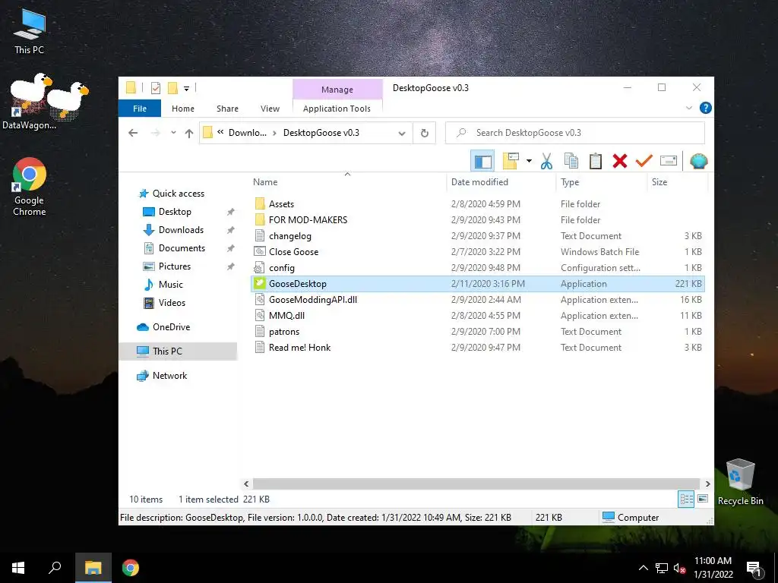The height and width of the screenshot is (583, 778).
Task: Toggle the preview pane layout icon
Action: tap(482, 161)
